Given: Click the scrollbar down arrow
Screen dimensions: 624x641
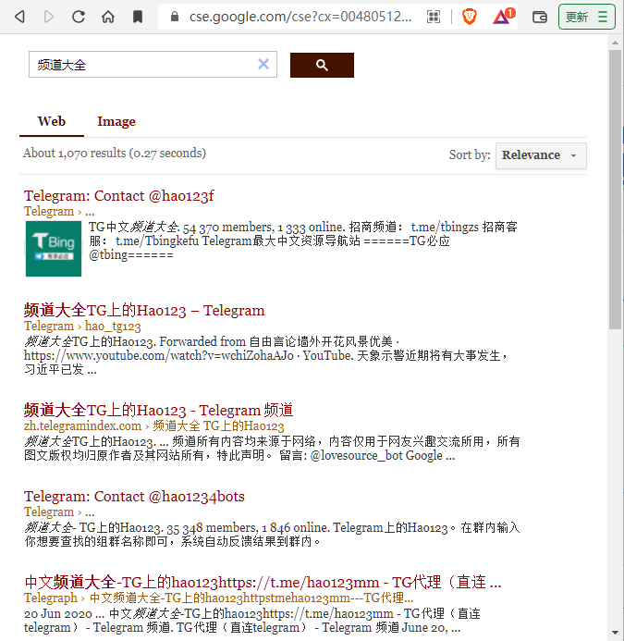Looking at the screenshot, I should click(615, 634).
